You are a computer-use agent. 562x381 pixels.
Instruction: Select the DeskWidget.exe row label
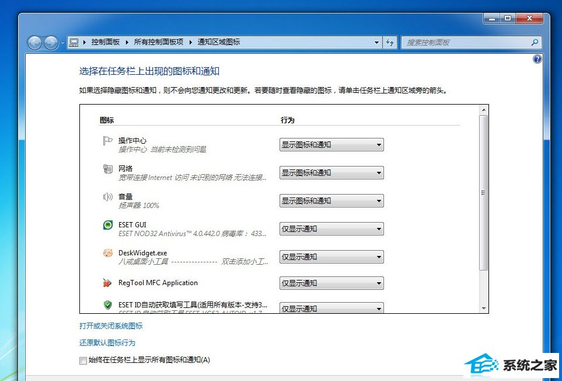click(x=142, y=253)
